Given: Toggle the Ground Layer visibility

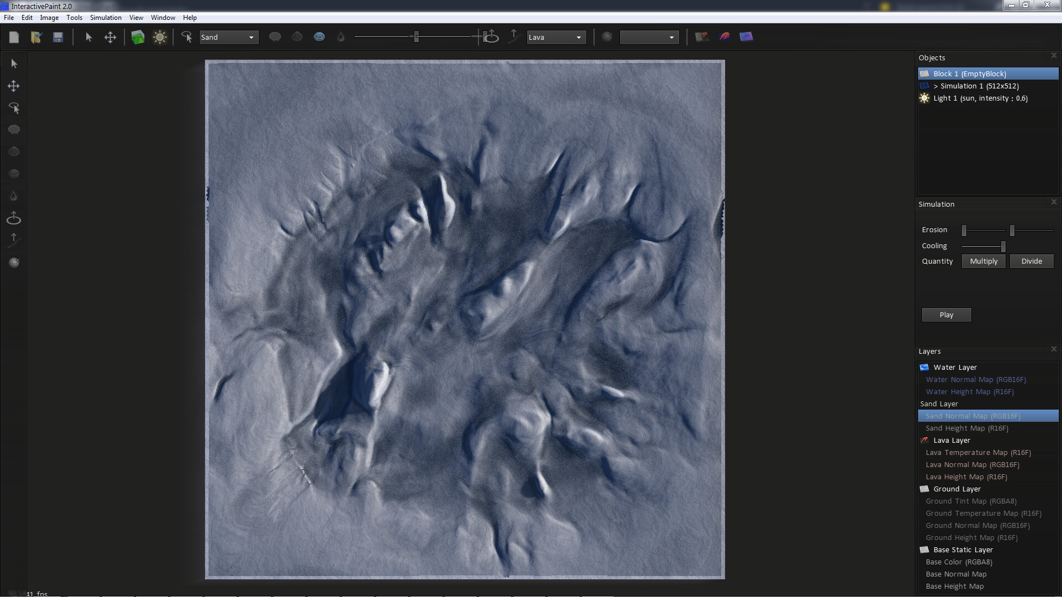Looking at the screenshot, I should tap(924, 489).
